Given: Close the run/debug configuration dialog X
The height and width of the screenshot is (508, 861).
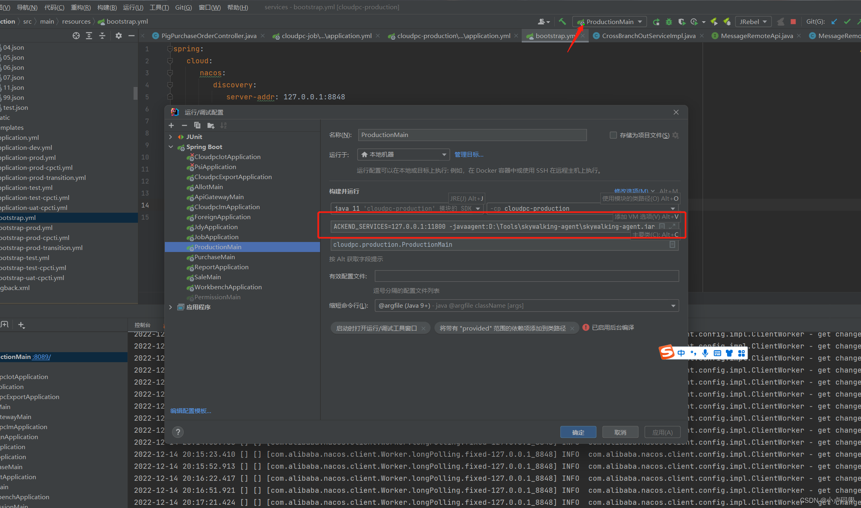Looking at the screenshot, I should pyautogui.click(x=676, y=112).
